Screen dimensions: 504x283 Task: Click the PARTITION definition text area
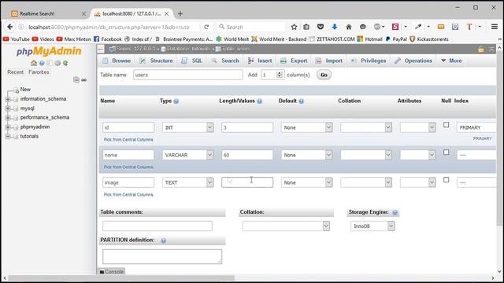click(x=162, y=257)
